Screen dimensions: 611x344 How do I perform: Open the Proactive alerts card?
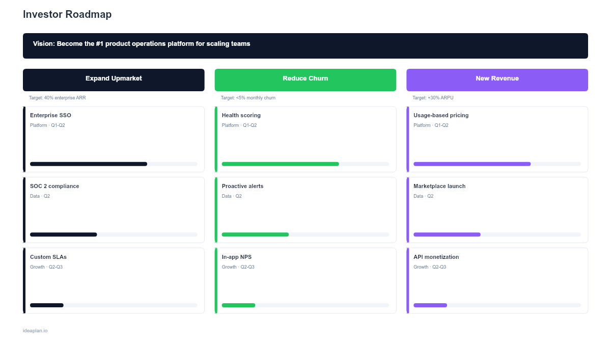[x=305, y=209]
